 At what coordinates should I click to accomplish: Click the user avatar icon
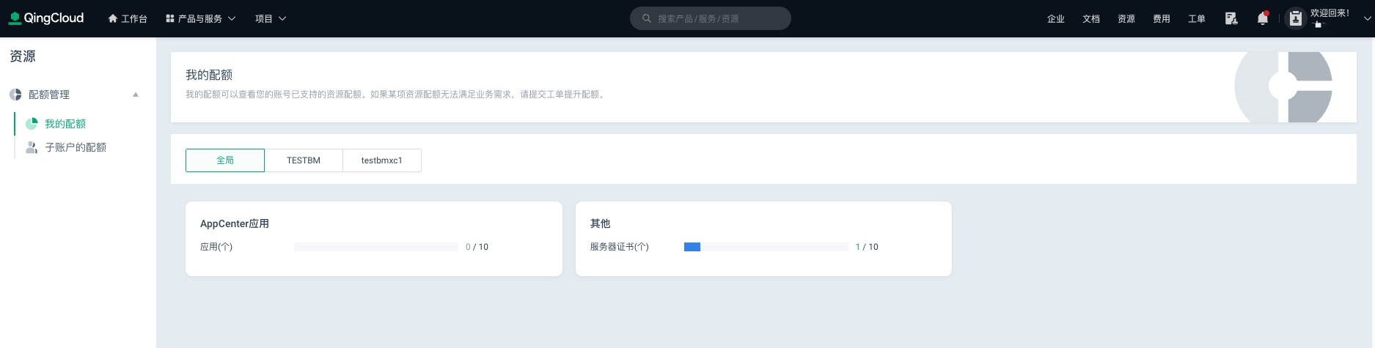point(1296,18)
